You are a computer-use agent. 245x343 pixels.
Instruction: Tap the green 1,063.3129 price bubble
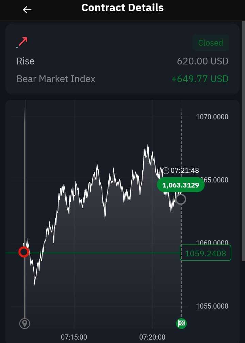point(181,185)
